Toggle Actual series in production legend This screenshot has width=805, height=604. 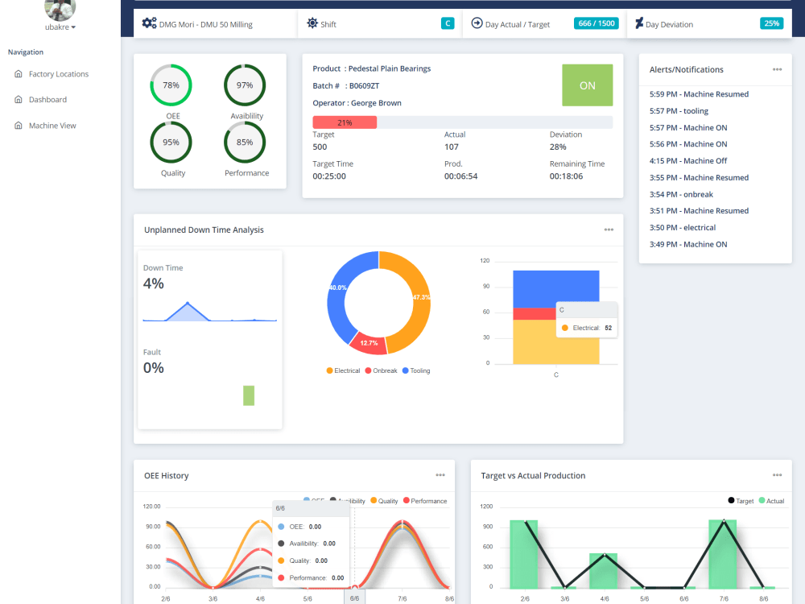(772, 501)
